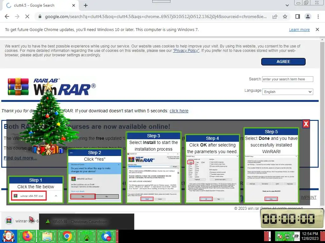The image size is (325, 243).
Task: Open Chrome side panel
Action: pyautogui.click(x=298, y=16)
